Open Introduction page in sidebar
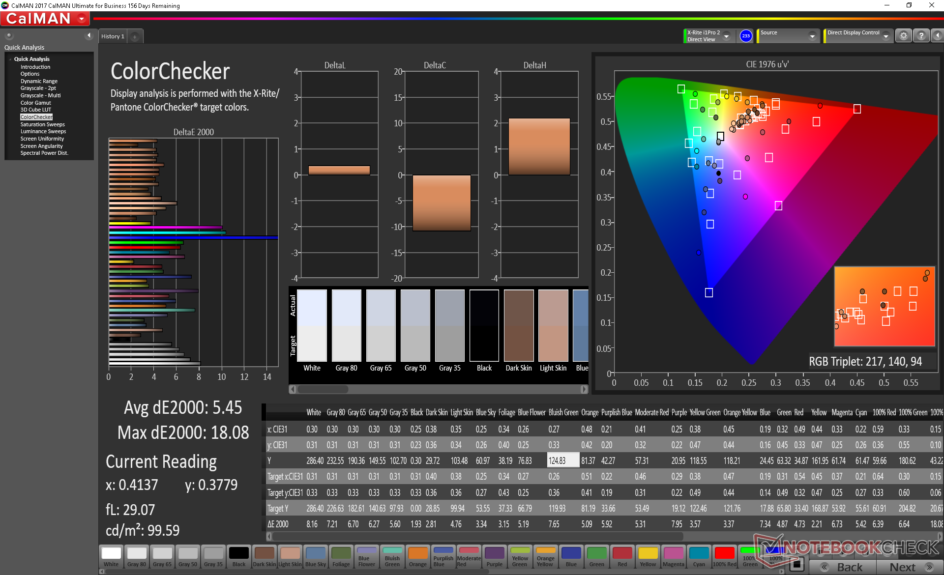Image resolution: width=944 pixels, height=575 pixels. point(35,67)
